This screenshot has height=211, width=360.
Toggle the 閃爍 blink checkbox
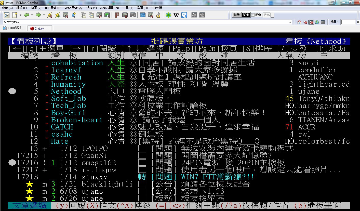pos(253,15)
